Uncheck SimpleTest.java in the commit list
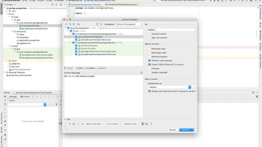262x147 pixels. pos(76,49)
